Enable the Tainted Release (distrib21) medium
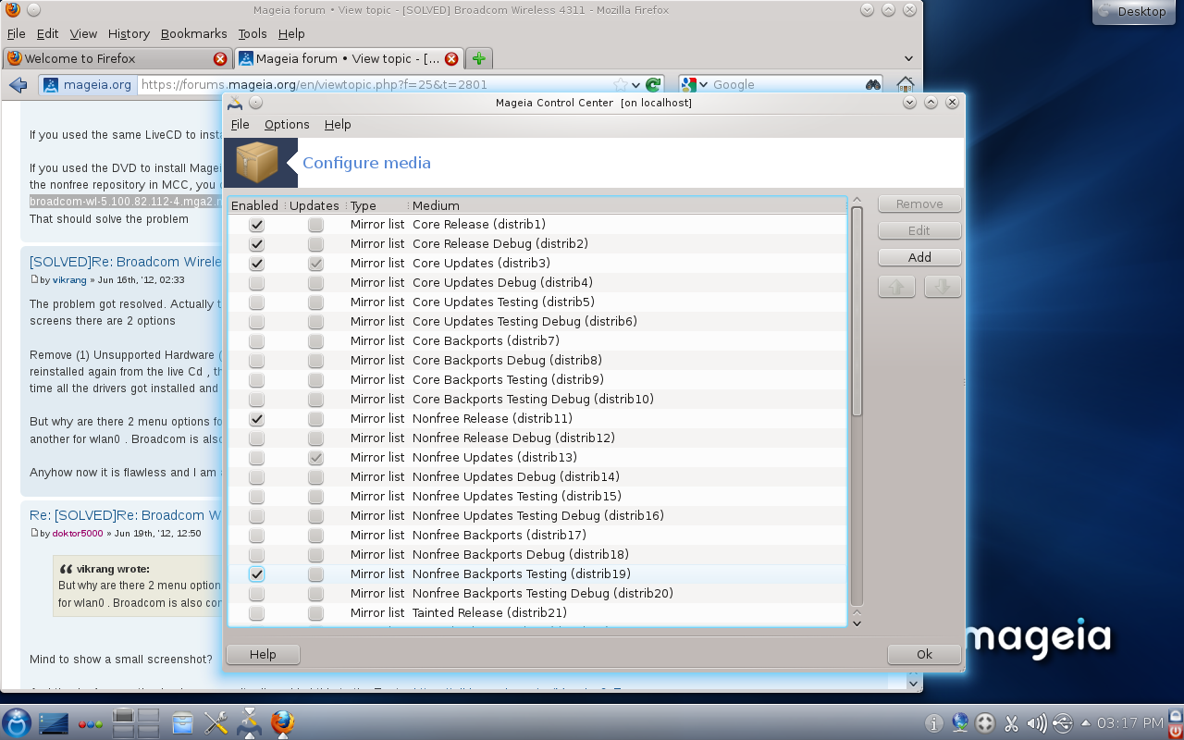 257,613
